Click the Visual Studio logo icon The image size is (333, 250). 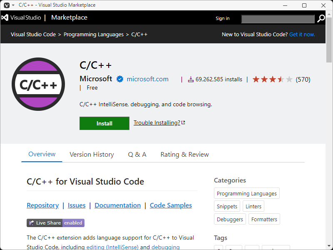pyautogui.click(x=5, y=18)
